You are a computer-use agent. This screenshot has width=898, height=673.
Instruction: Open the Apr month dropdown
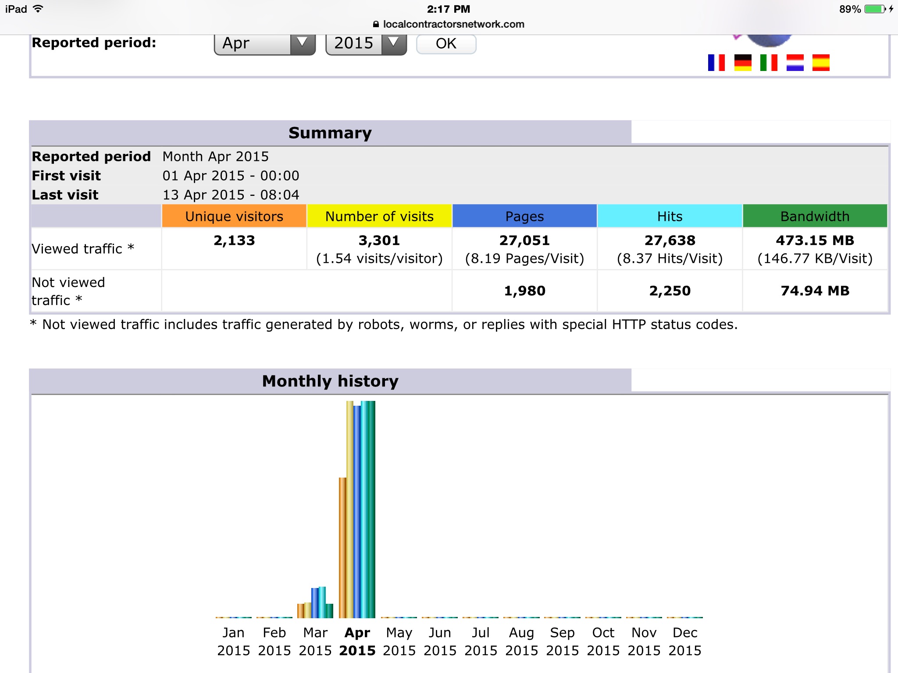(264, 43)
